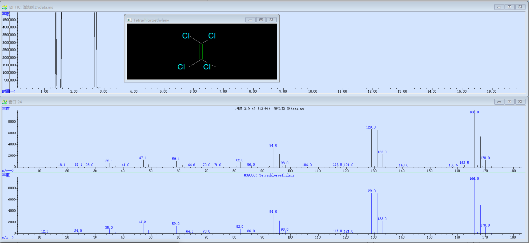This screenshot has width=529, height=243.
Task: Restore the TIC chromatogram window size
Action: pyautogui.click(x=510, y=7)
